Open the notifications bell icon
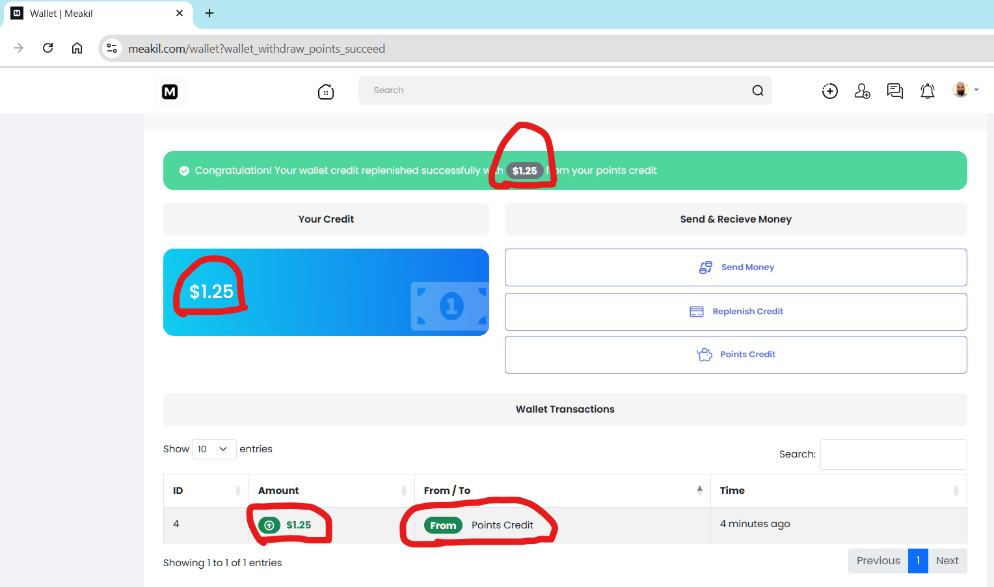Image resolution: width=994 pixels, height=587 pixels. [927, 91]
